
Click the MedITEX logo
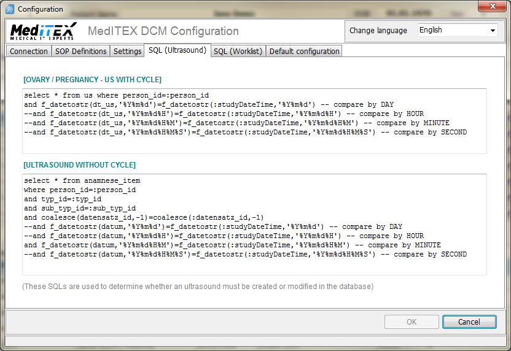44,31
